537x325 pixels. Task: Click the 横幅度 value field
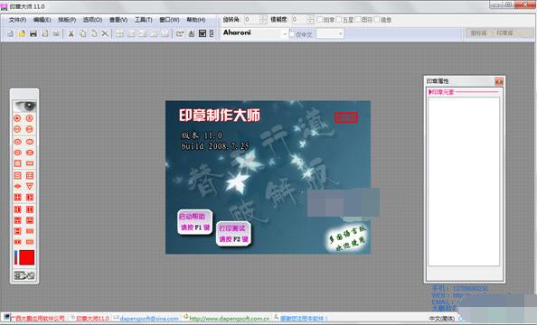[x=298, y=20]
